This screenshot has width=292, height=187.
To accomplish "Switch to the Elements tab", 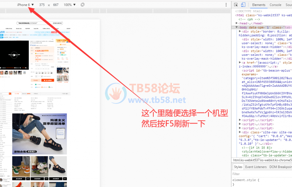I will (x=259, y=5).
